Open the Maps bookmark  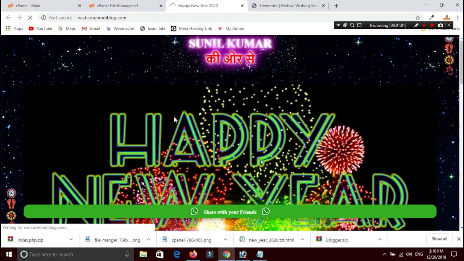[x=67, y=28]
